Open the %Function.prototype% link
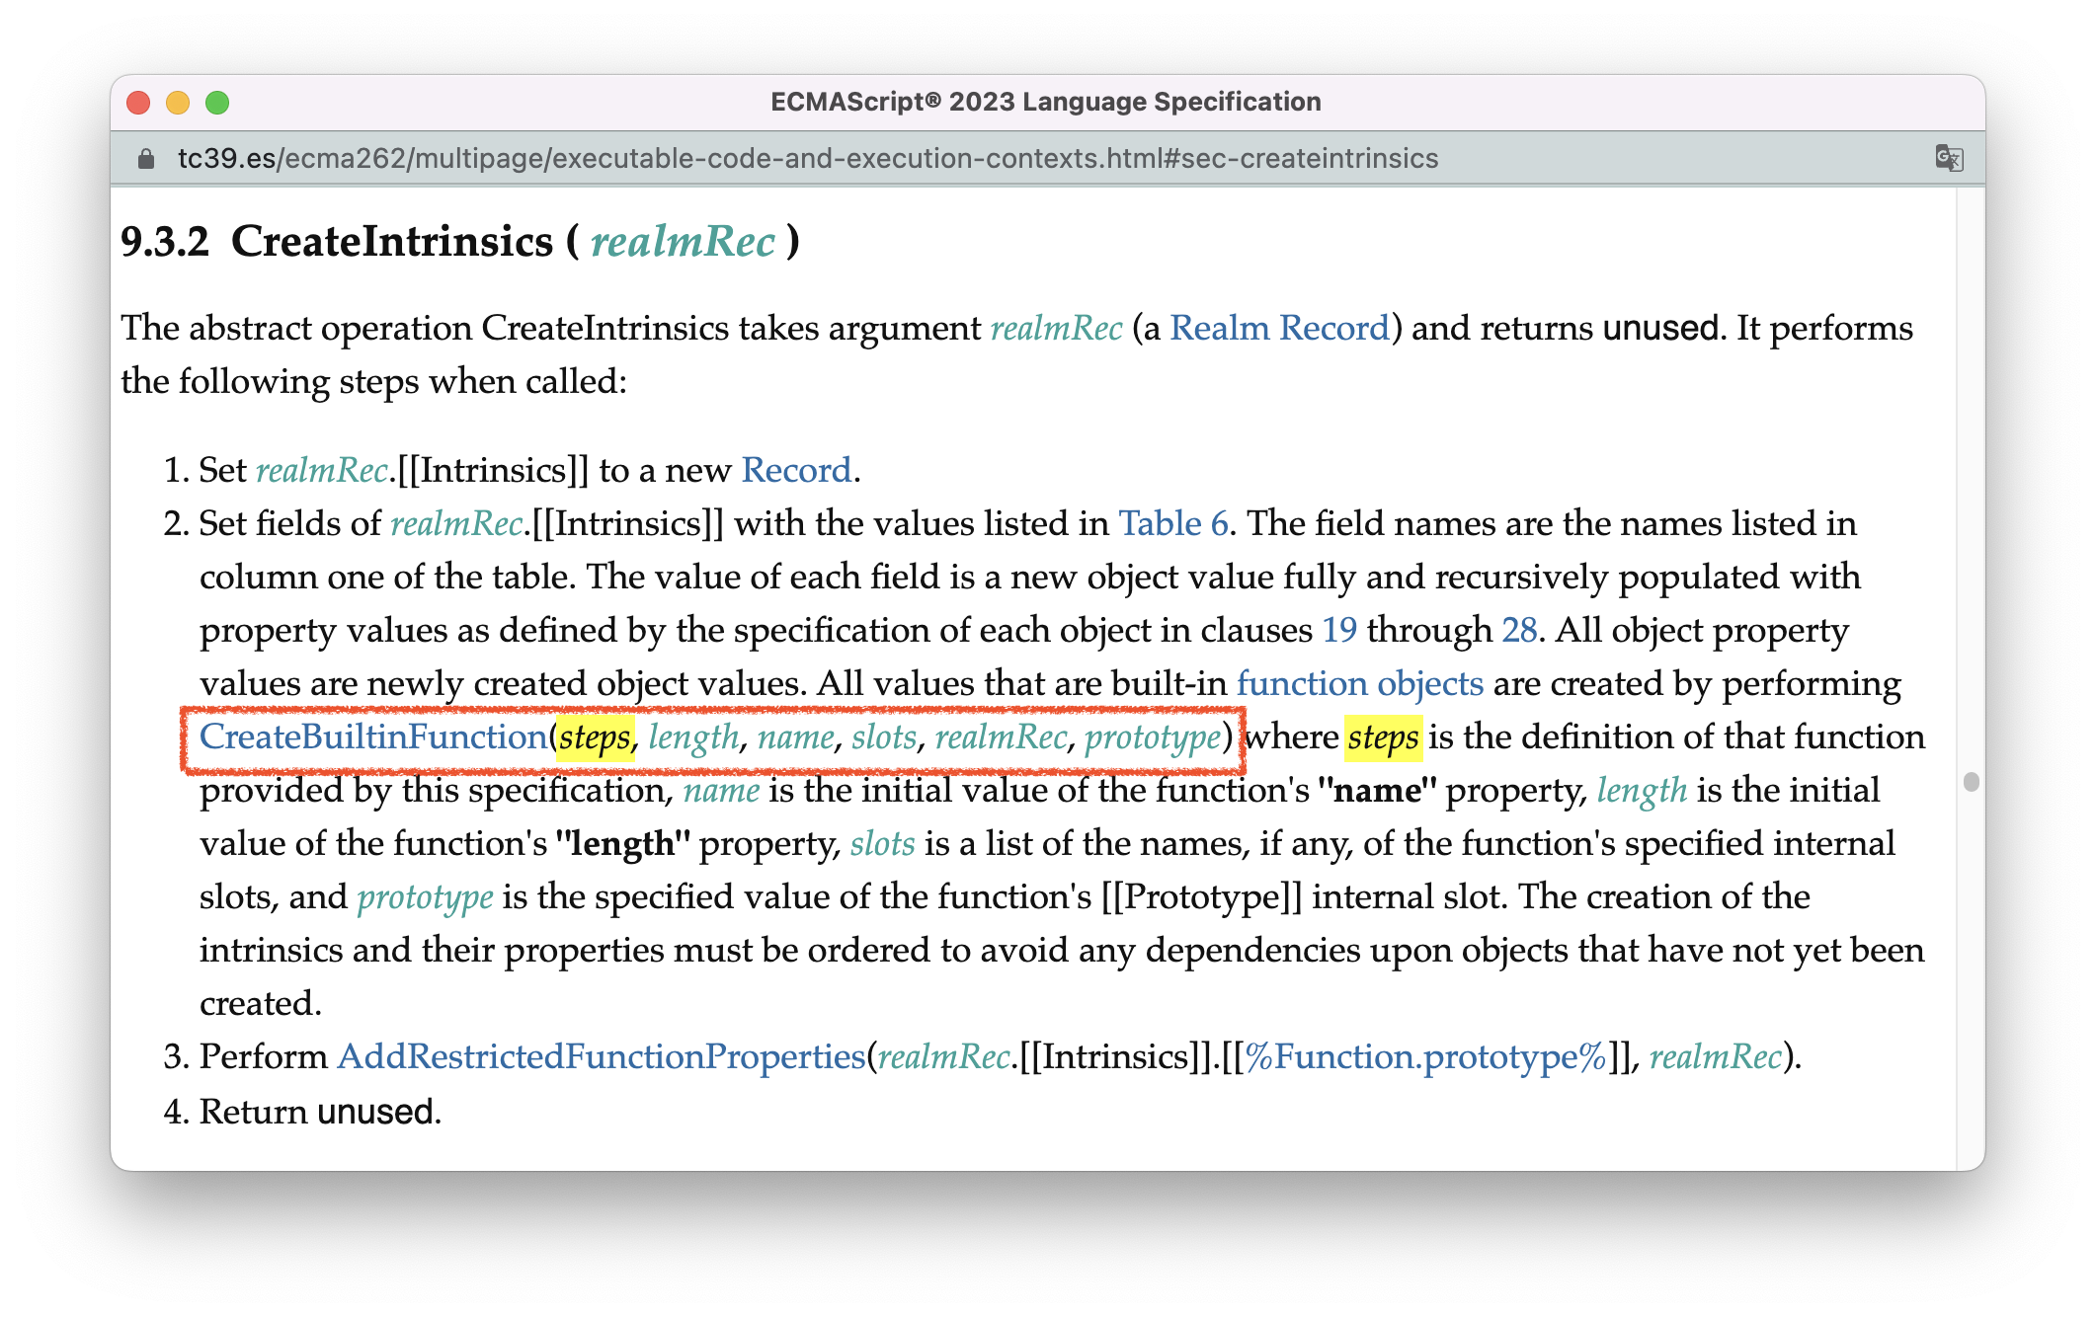2096x1317 pixels. click(x=1425, y=1056)
